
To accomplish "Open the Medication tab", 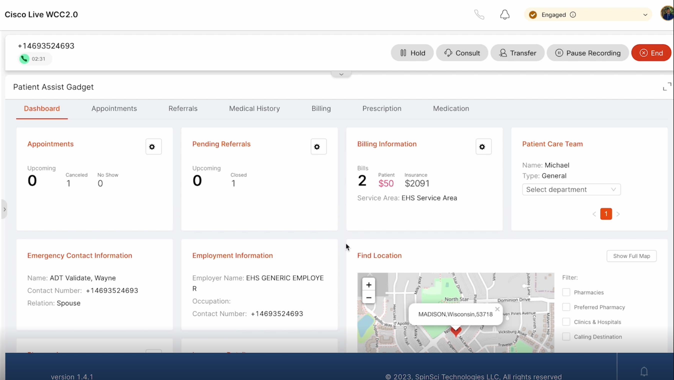I will [x=451, y=108].
